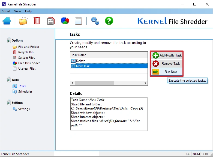Click the red recycle bin toolbar icon
The image size is (213, 157).
tap(37, 21)
